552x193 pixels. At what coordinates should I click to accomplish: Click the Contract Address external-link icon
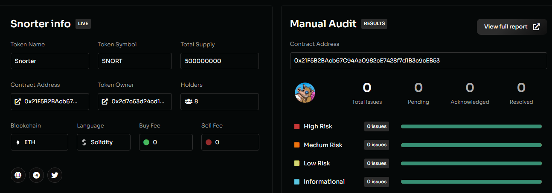coord(17,102)
